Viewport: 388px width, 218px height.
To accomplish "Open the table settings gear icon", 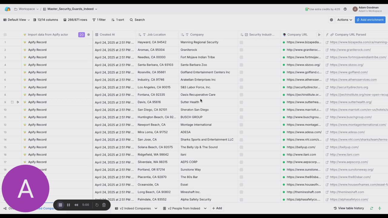I will [x=331, y=20].
